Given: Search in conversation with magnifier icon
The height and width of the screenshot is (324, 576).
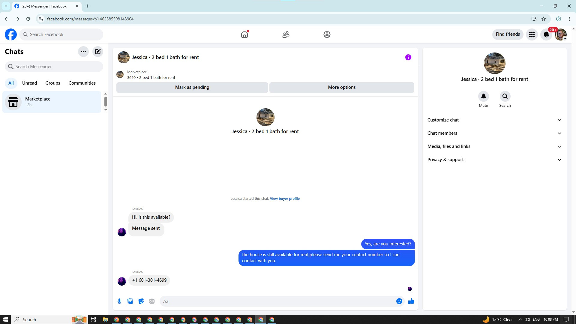Looking at the screenshot, I should click(505, 96).
